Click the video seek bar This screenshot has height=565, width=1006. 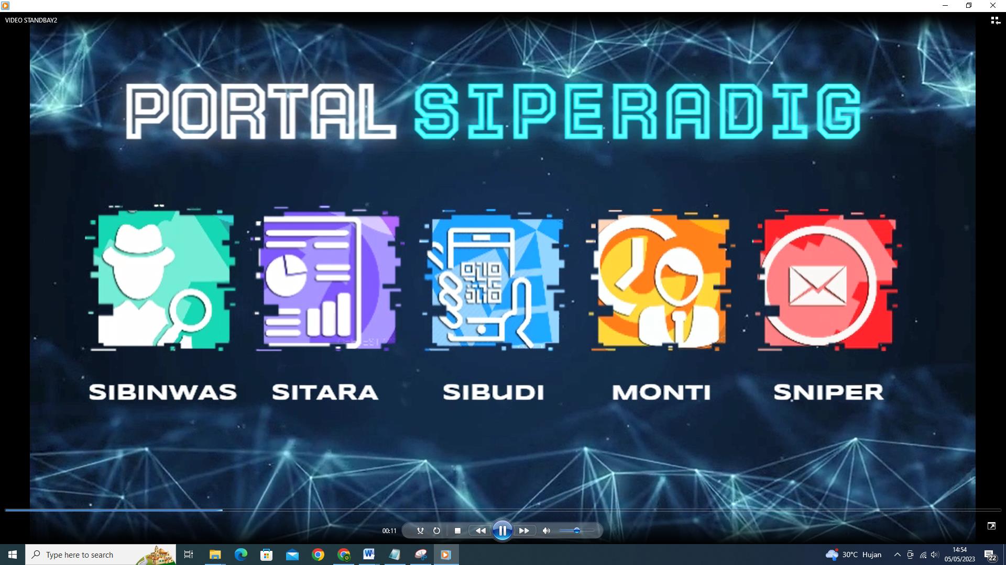point(503,510)
